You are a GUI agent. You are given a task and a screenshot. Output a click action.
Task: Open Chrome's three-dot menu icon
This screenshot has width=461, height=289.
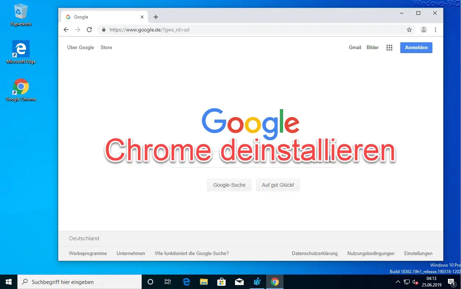point(435,30)
